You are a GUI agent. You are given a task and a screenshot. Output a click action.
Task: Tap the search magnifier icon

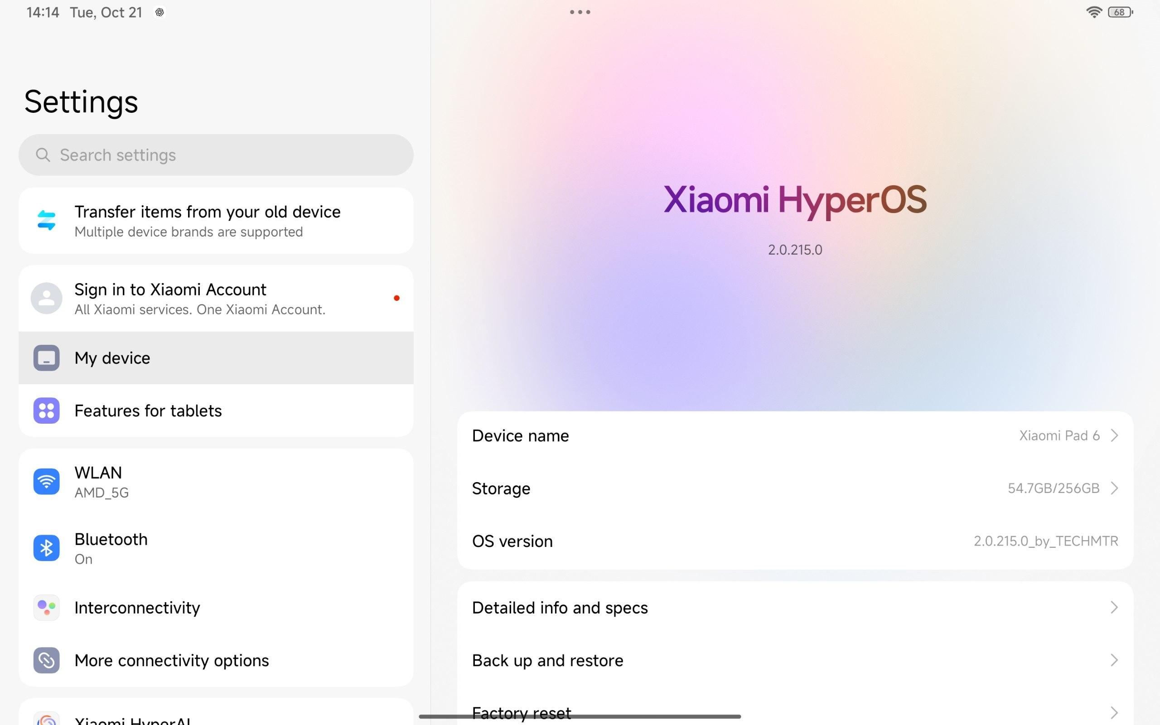(43, 155)
